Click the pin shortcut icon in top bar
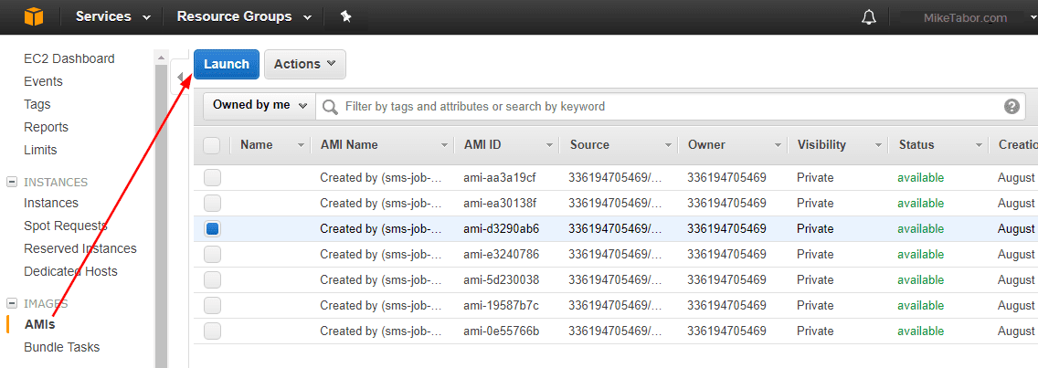This screenshot has width=1038, height=368. (x=344, y=16)
